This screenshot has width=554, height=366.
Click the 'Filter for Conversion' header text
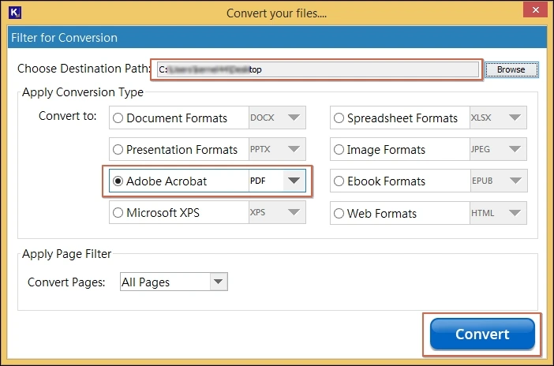click(64, 37)
